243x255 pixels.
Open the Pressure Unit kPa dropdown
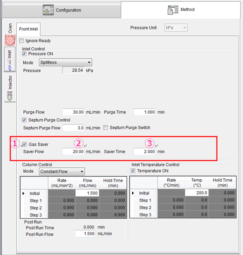click(176, 28)
